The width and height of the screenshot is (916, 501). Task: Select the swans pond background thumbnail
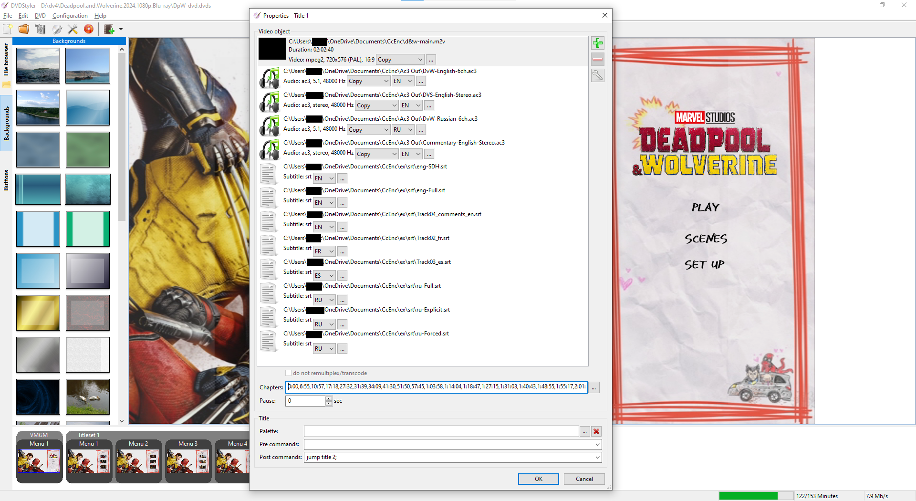pos(88,397)
